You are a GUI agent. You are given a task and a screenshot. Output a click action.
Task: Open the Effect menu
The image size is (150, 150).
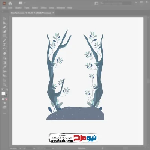tap(43, 8)
